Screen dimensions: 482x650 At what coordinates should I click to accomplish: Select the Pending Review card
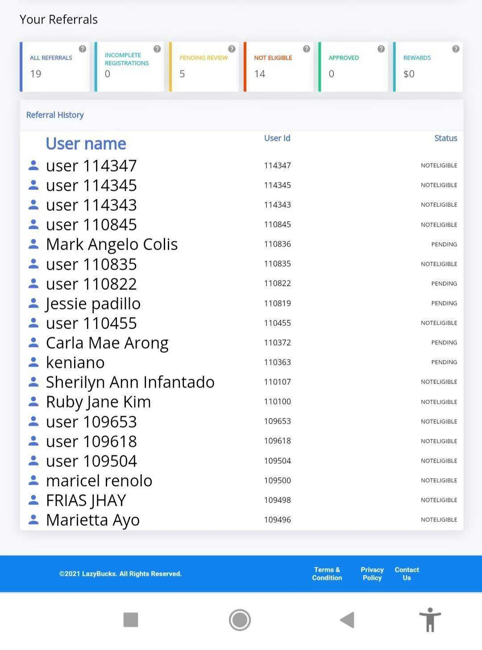click(204, 67)
